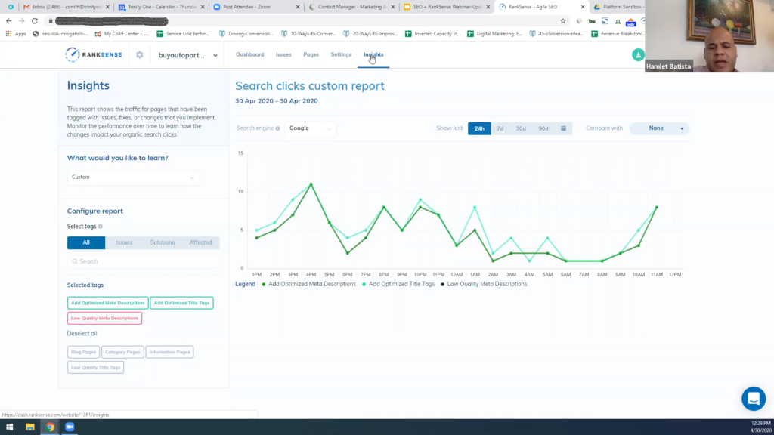The height and width of the screenshot is (435, 774).
Task: Toggle the Add Optimized Title Tags tag
Action: pos(181,303)
